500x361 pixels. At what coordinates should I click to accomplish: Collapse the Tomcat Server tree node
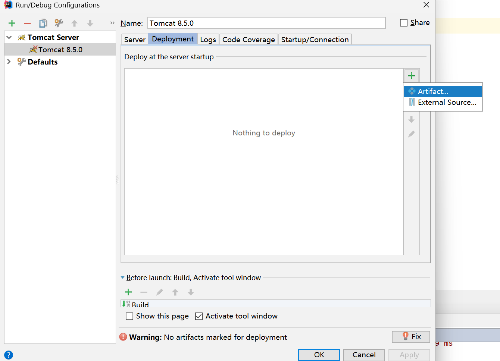(x=9, y=37)
